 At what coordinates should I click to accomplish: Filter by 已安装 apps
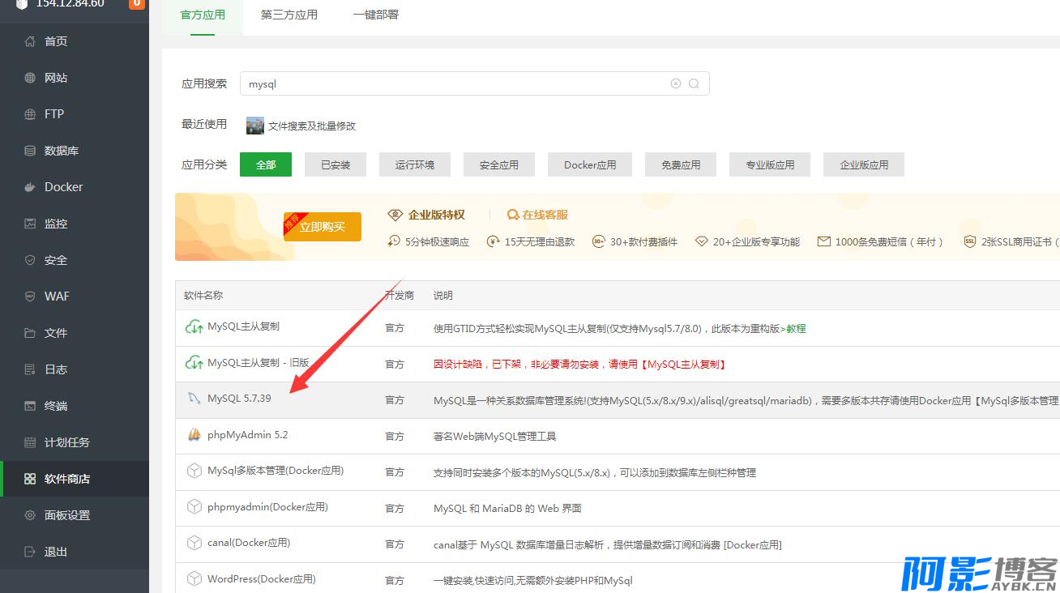tap(336, 164)
